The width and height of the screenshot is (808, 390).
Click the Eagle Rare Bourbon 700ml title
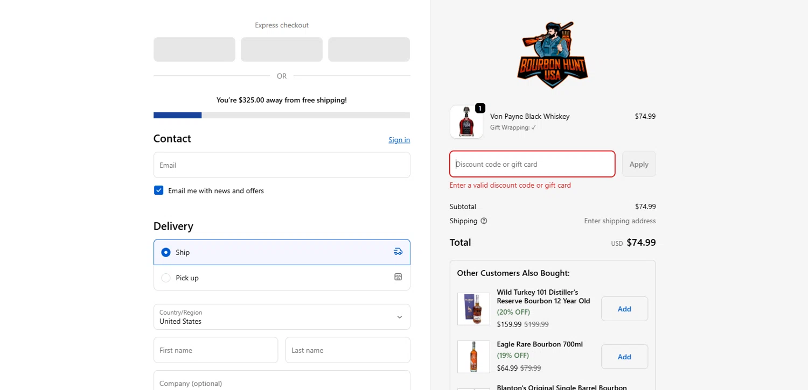(x=540, y=344)
